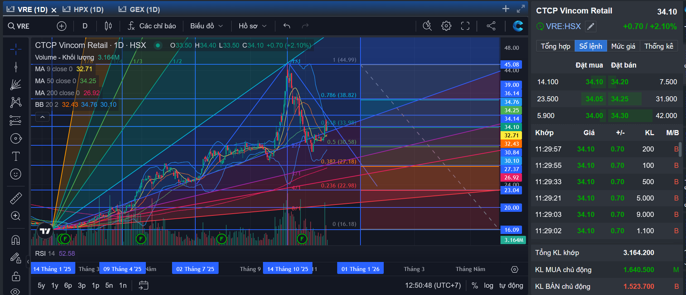Click the TradingView logo on the chart
Viewport: 686px width, 295px height.
point(45,231)
